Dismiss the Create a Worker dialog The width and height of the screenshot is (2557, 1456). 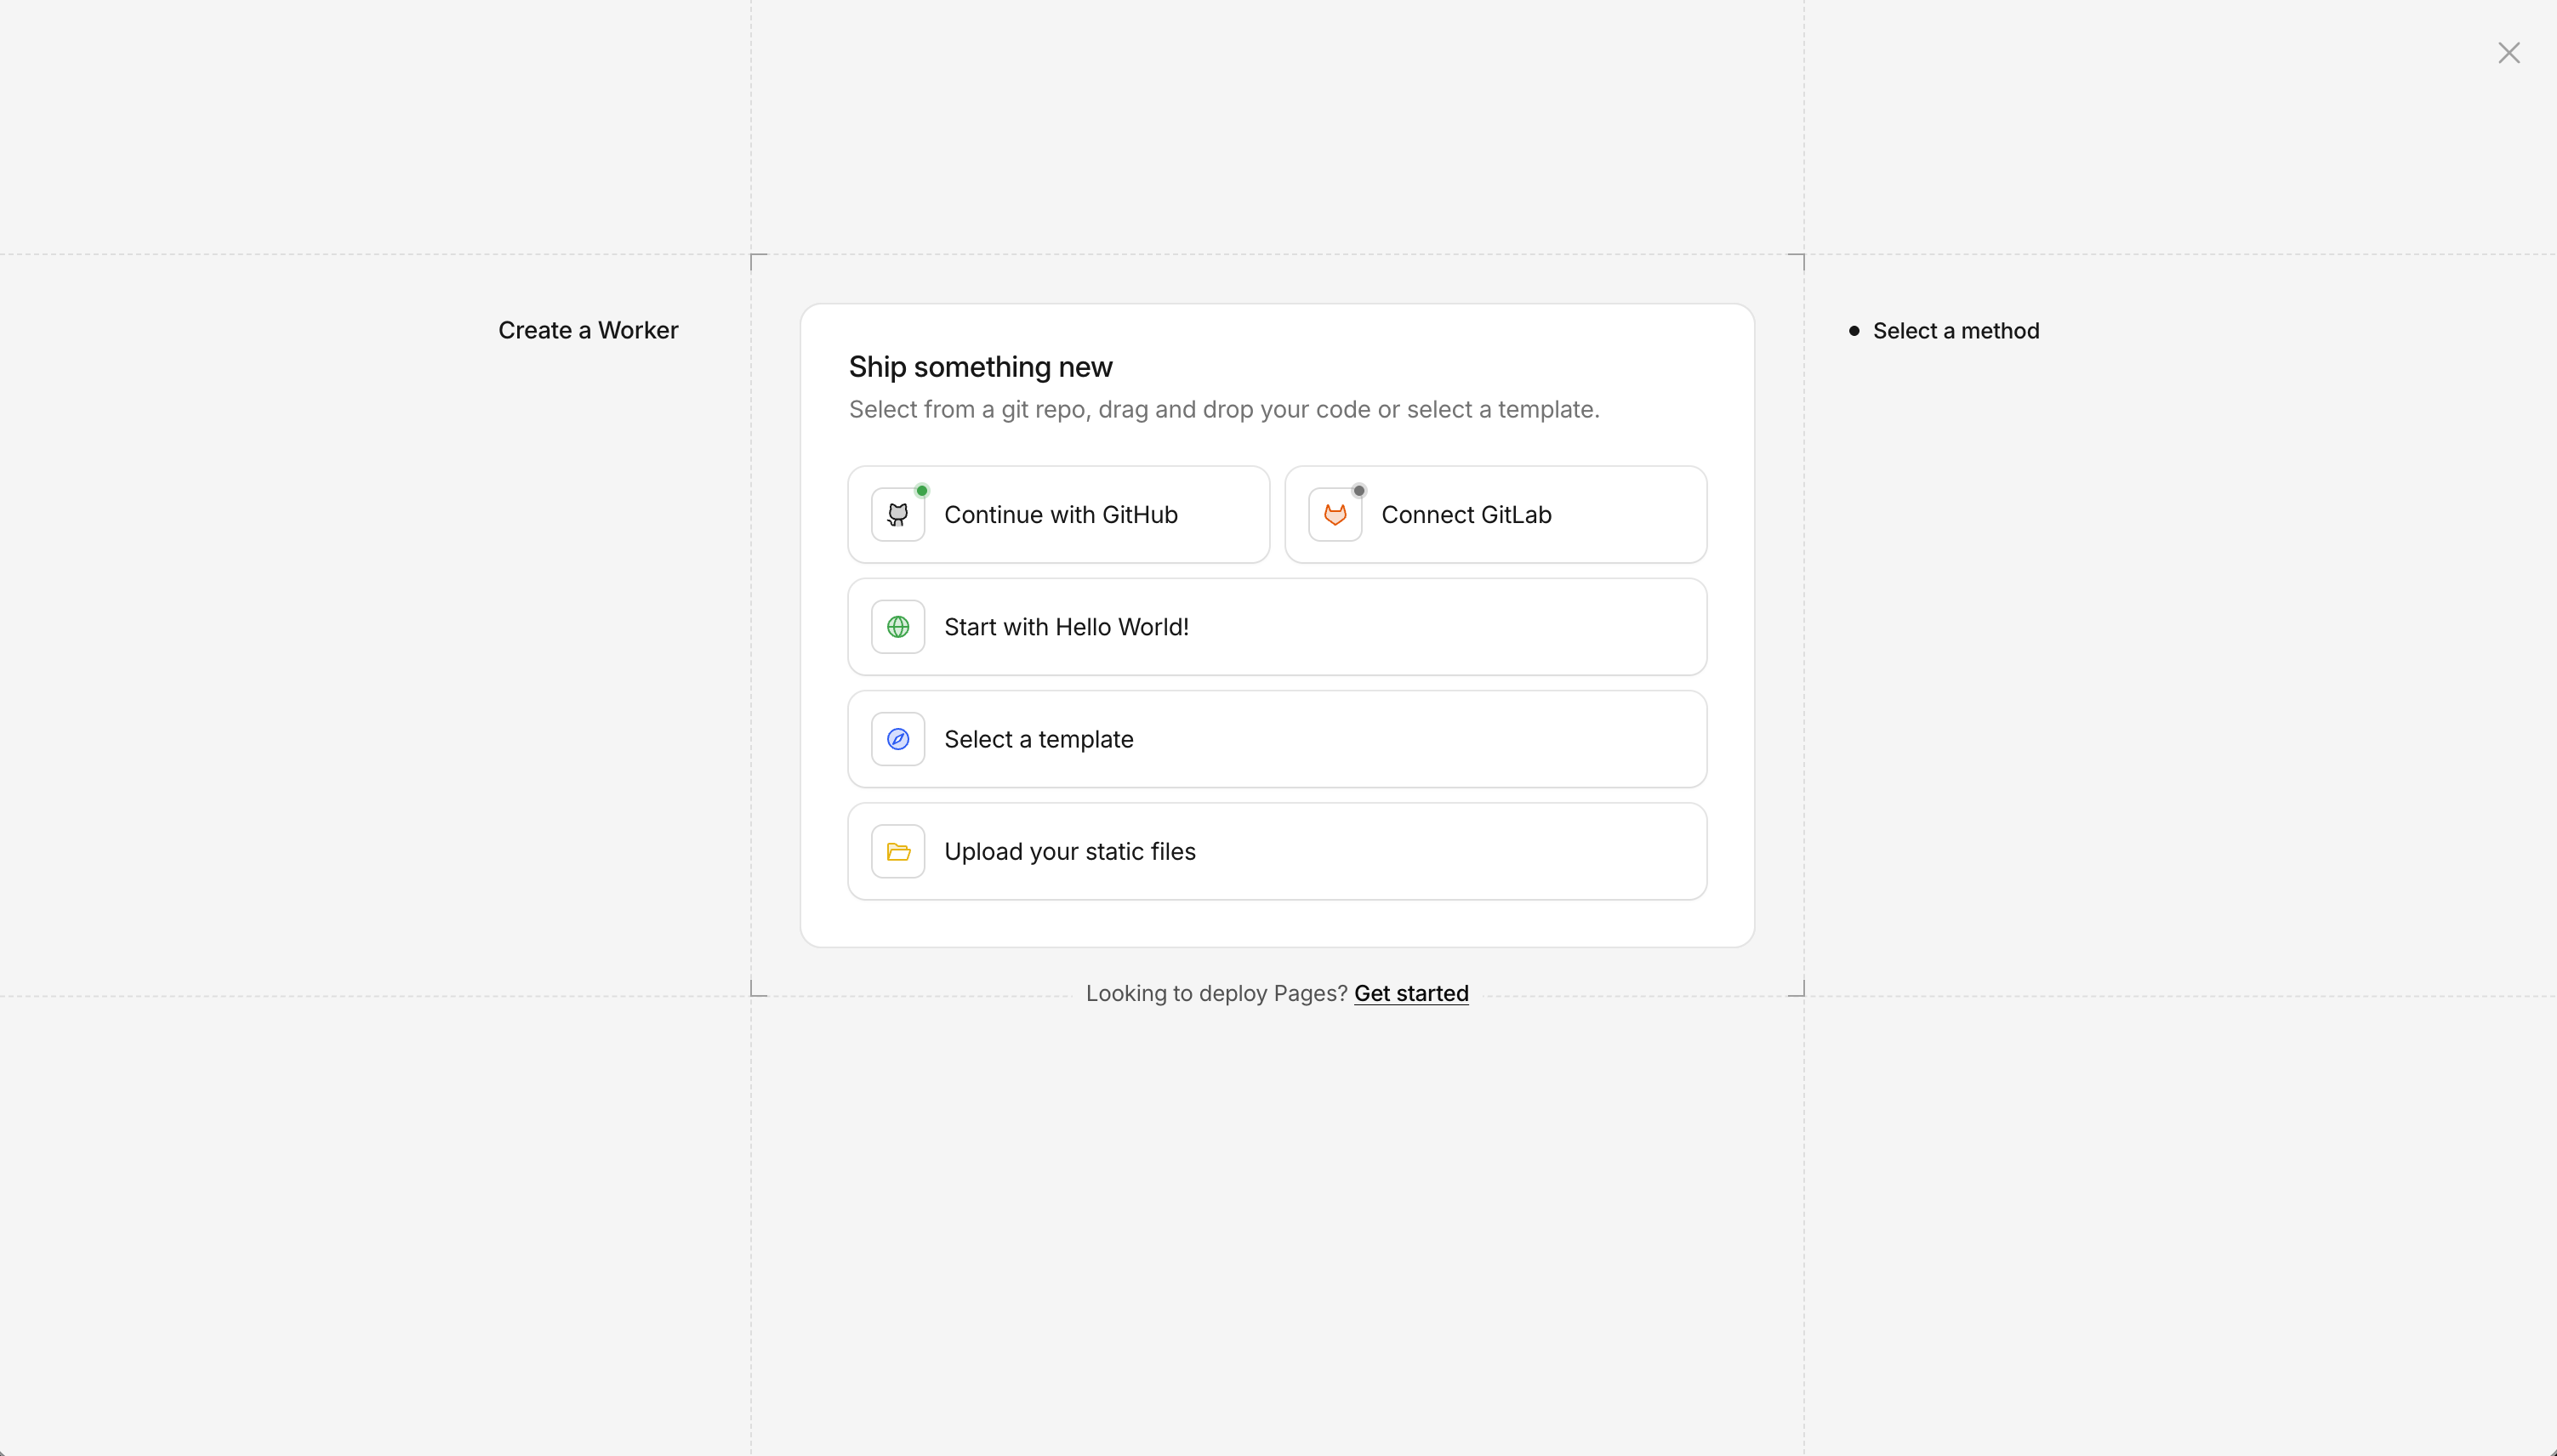coord(2509,52)
